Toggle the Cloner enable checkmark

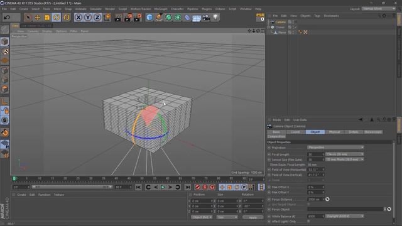click(295, 27)
